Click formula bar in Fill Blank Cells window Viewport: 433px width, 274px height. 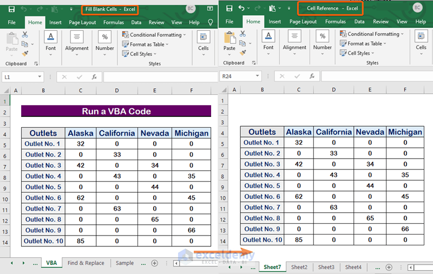161,77
